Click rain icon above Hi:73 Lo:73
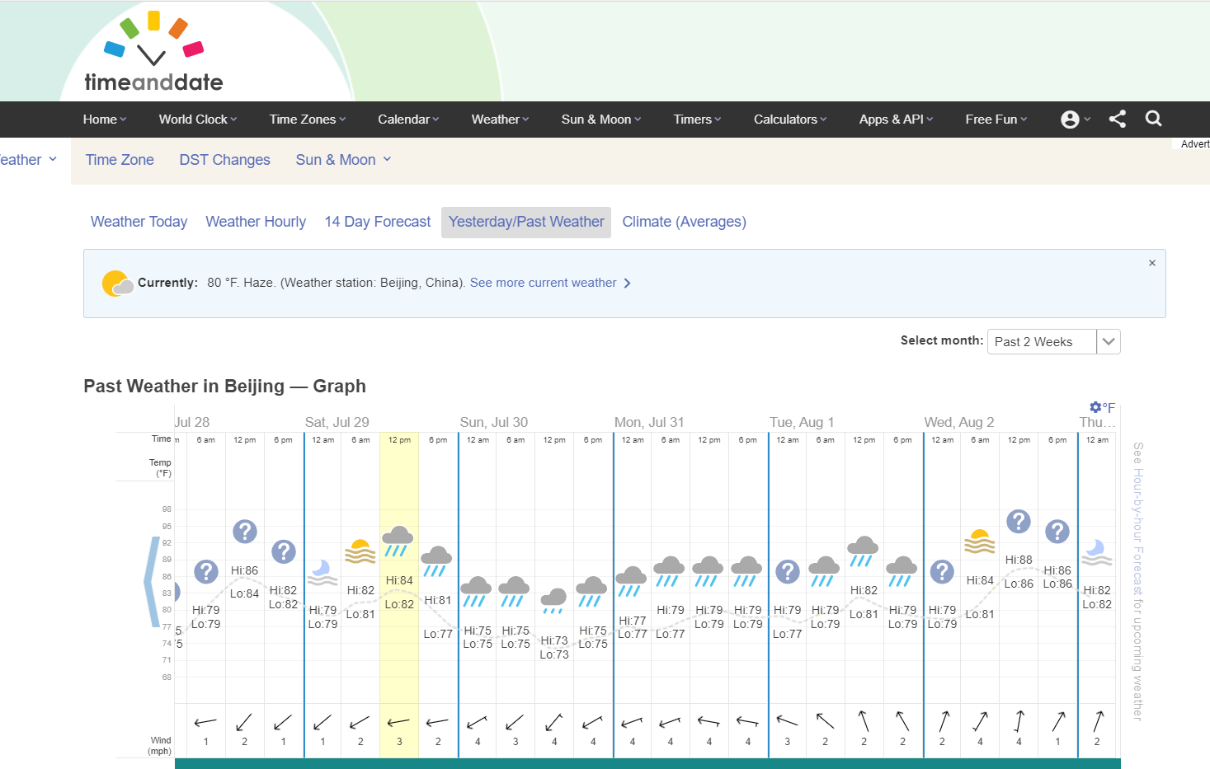 point(553,601)
